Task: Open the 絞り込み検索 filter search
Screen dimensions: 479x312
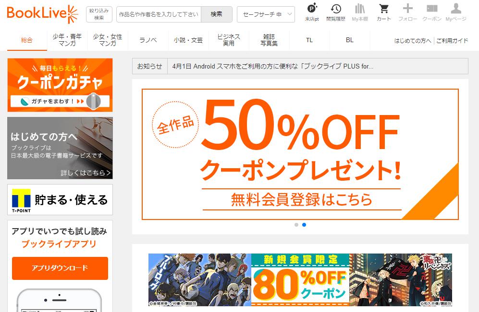Action: [99, 14]
